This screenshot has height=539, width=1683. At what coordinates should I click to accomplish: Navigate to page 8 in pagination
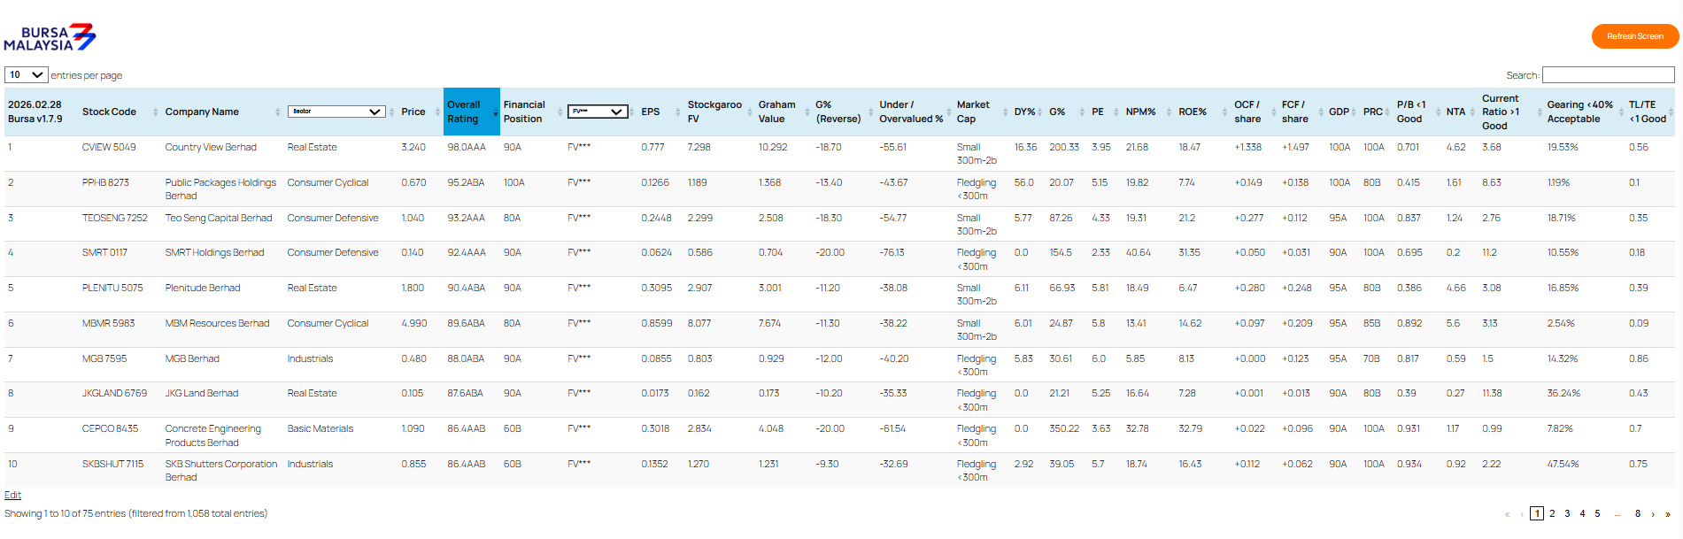1638,514
